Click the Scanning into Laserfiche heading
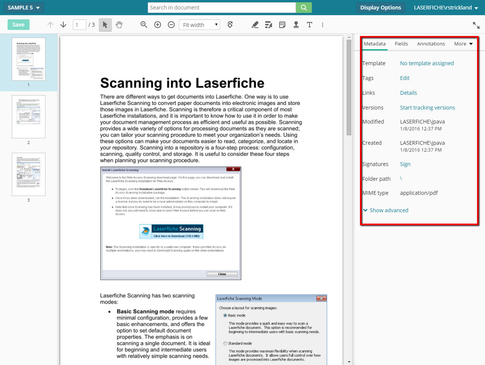This screenshot has height=365, width=485. click(x=182, y=83)
